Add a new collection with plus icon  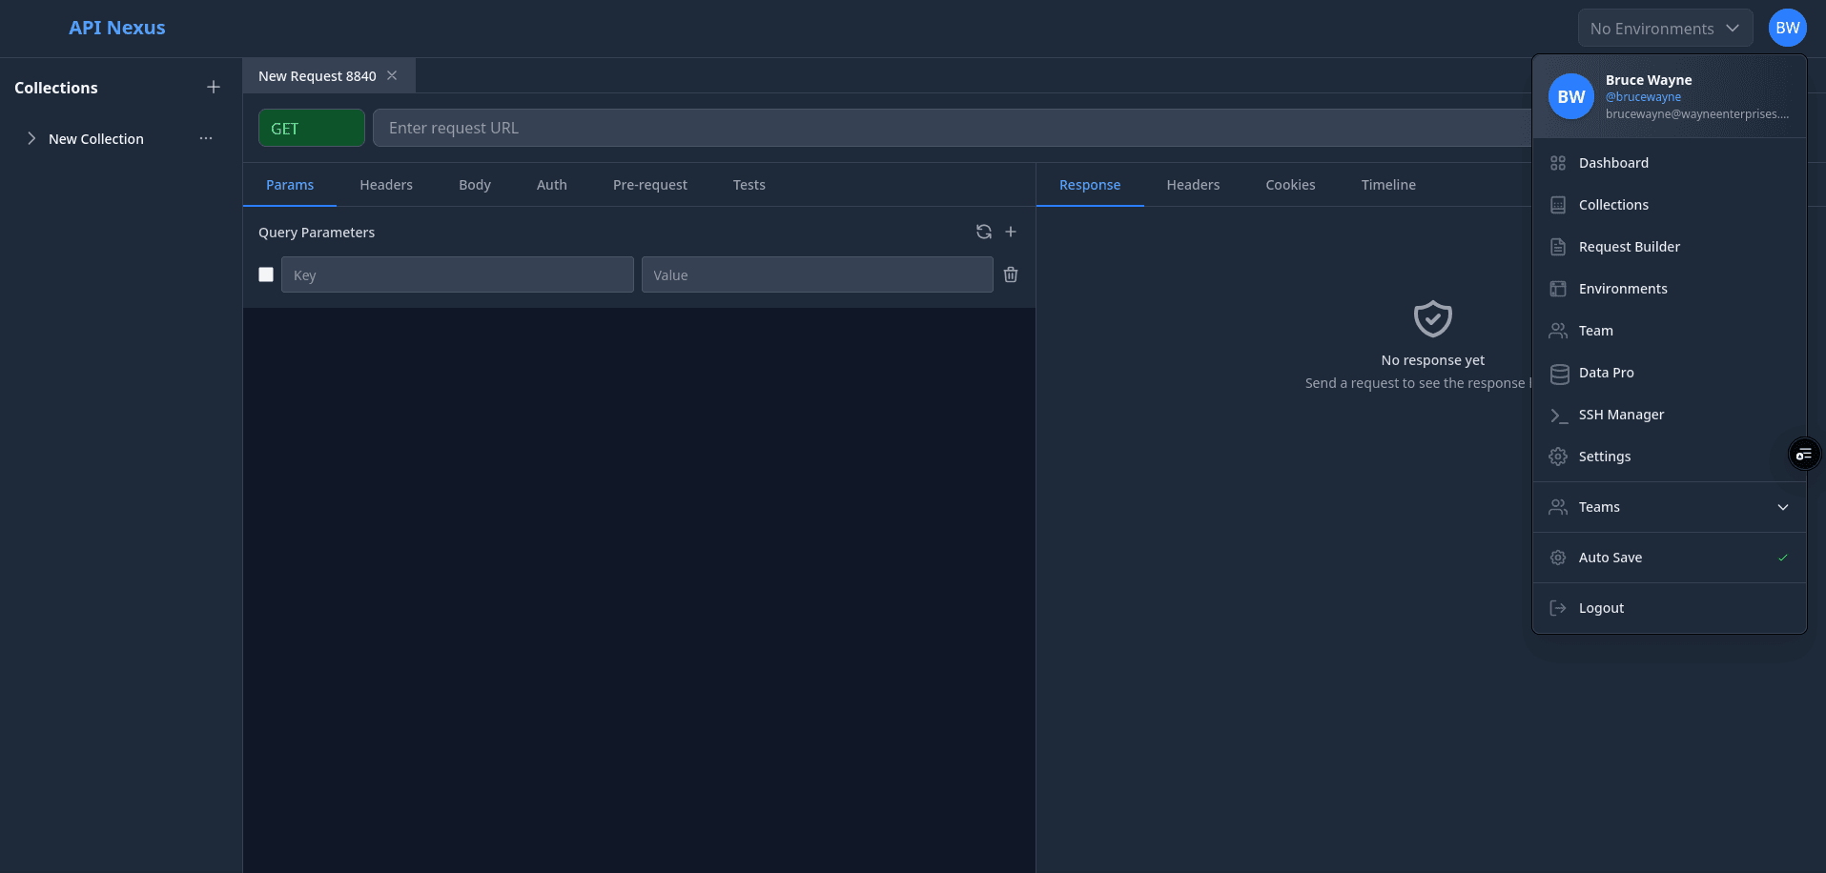(x=214, y=87)
